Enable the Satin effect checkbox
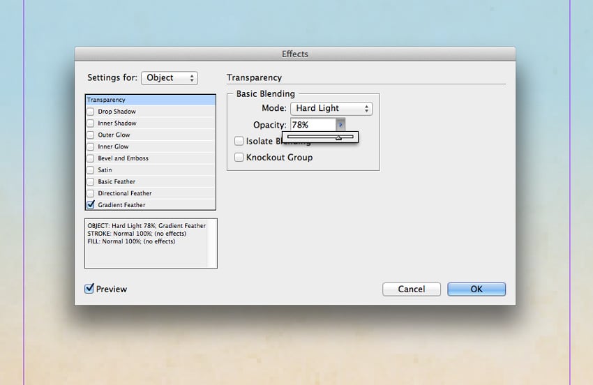 (x=91, y=170)
